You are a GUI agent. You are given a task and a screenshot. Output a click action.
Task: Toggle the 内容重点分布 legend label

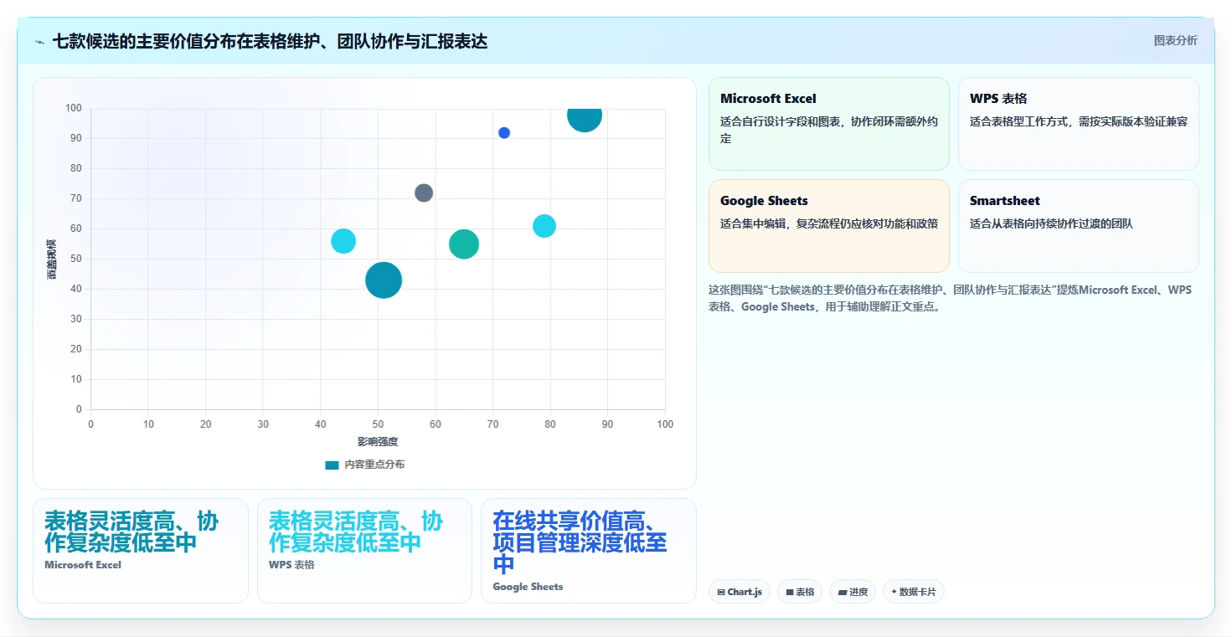(x=374, y=465)
